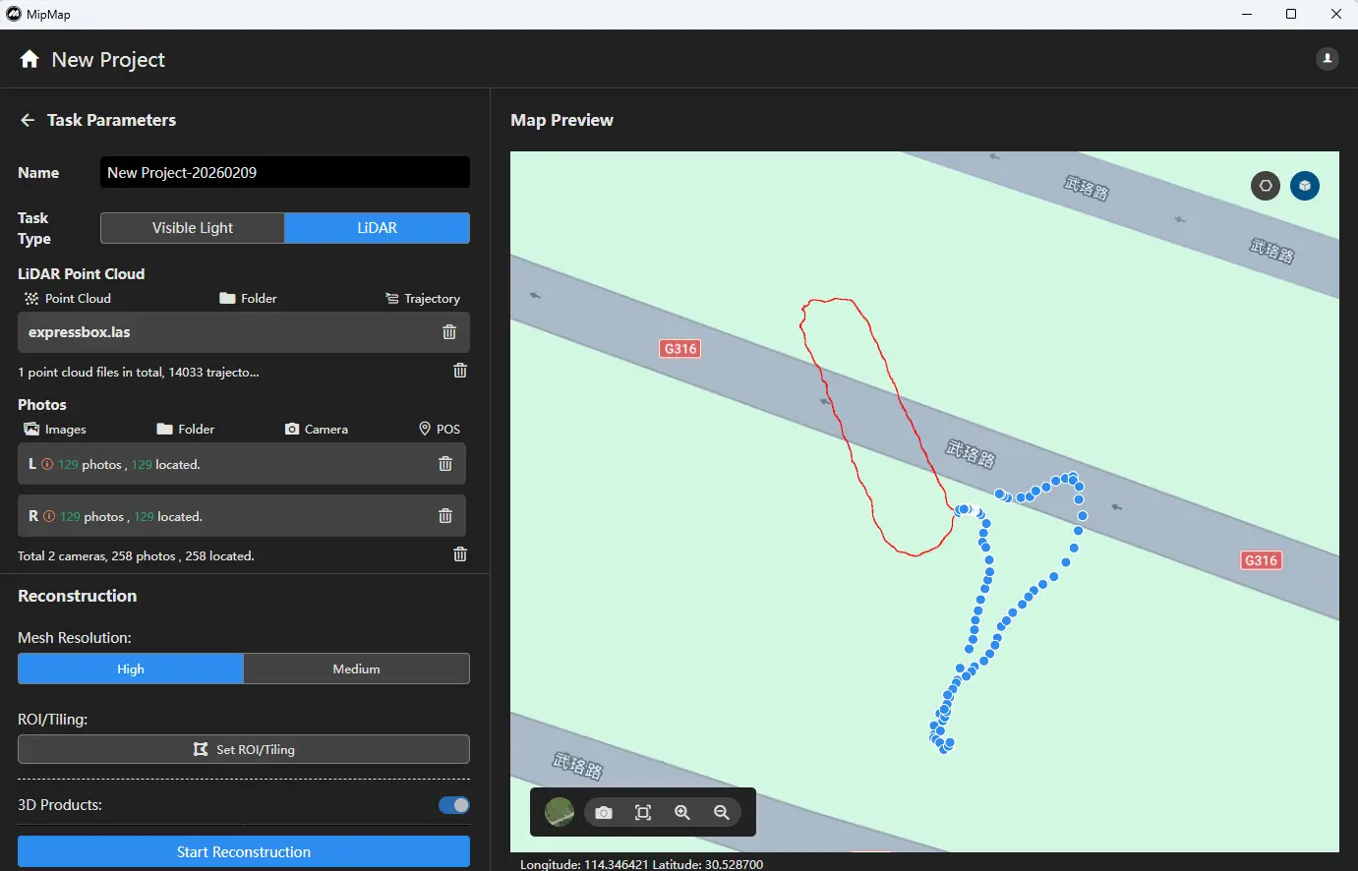Toggle the 3D Products switch
The height and width of the screenshot is (871, 1358).
coord(453,805)
